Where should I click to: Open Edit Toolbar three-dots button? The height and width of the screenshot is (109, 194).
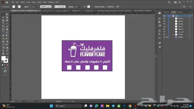pos(5,75)
